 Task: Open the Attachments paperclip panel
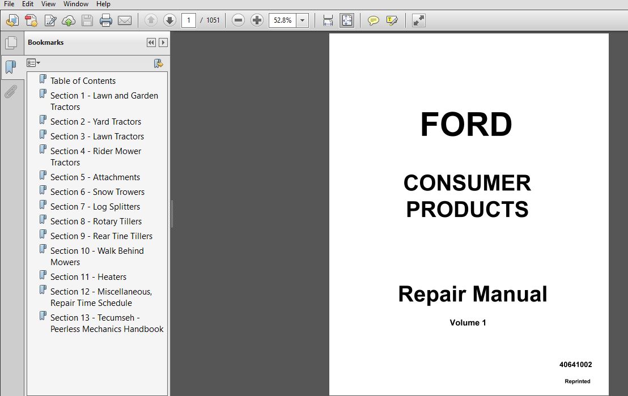point(11,92)
